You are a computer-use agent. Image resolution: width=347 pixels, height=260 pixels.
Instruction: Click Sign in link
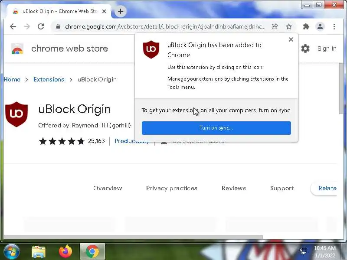(x=327, y=49)
